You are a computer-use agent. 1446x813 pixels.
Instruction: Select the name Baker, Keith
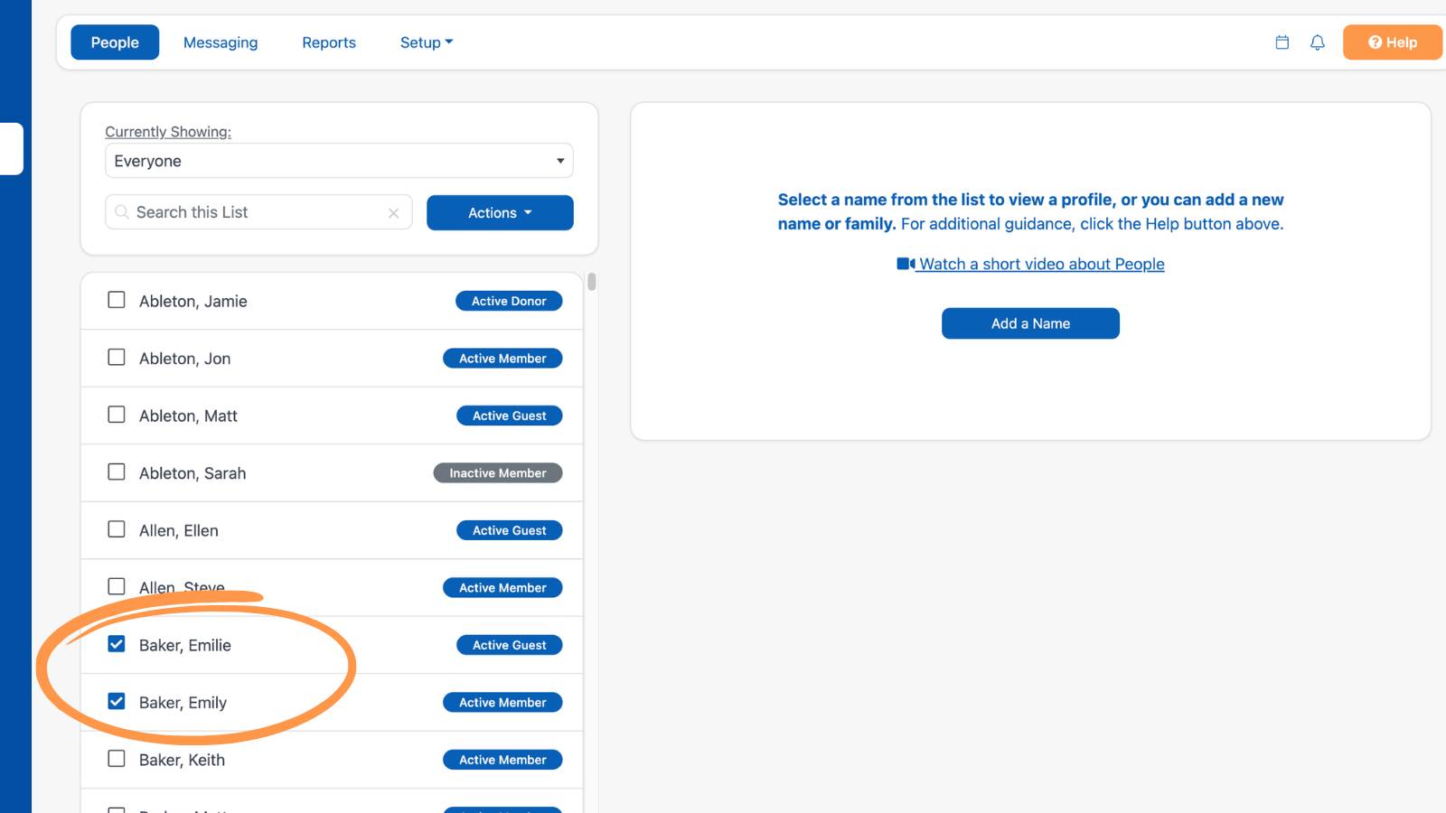[x=182, y=761]
